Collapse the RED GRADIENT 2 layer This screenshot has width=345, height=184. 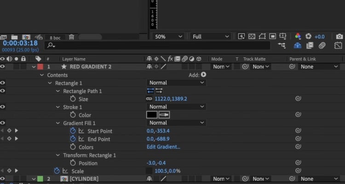34,67
